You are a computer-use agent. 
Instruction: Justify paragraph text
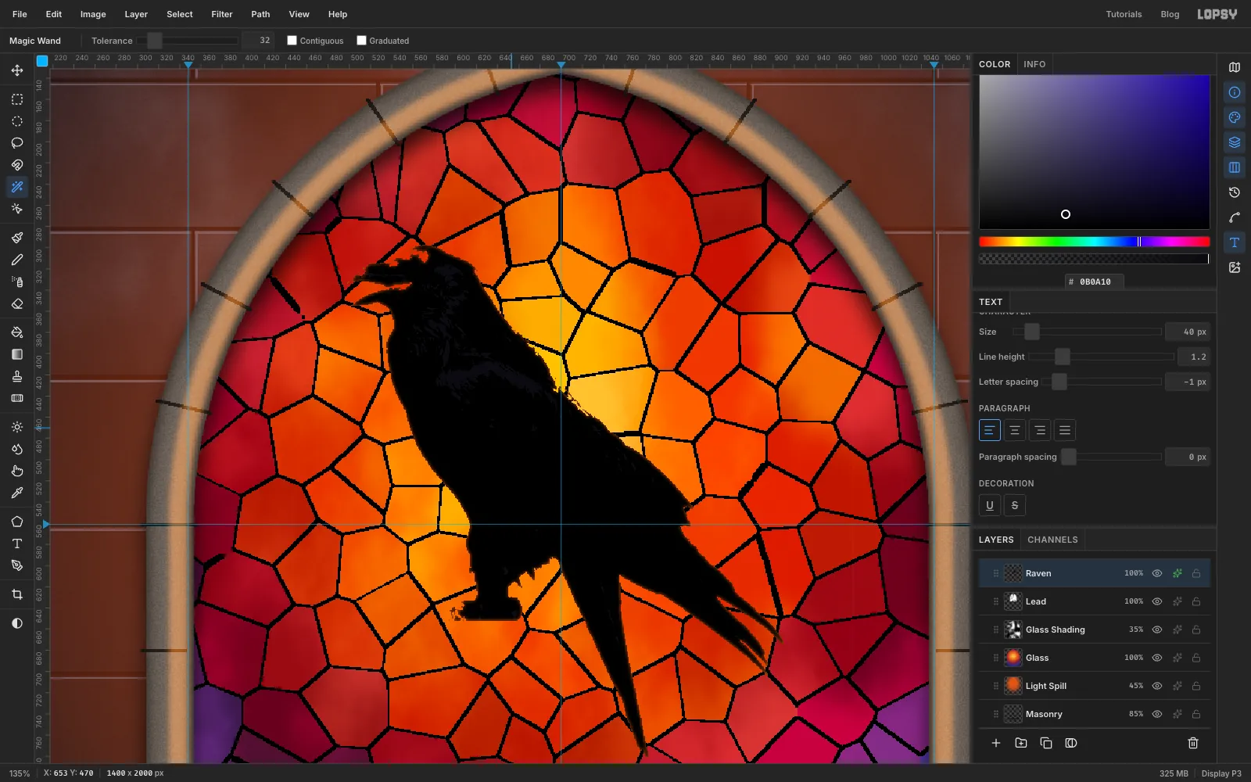click(1065, 430)
